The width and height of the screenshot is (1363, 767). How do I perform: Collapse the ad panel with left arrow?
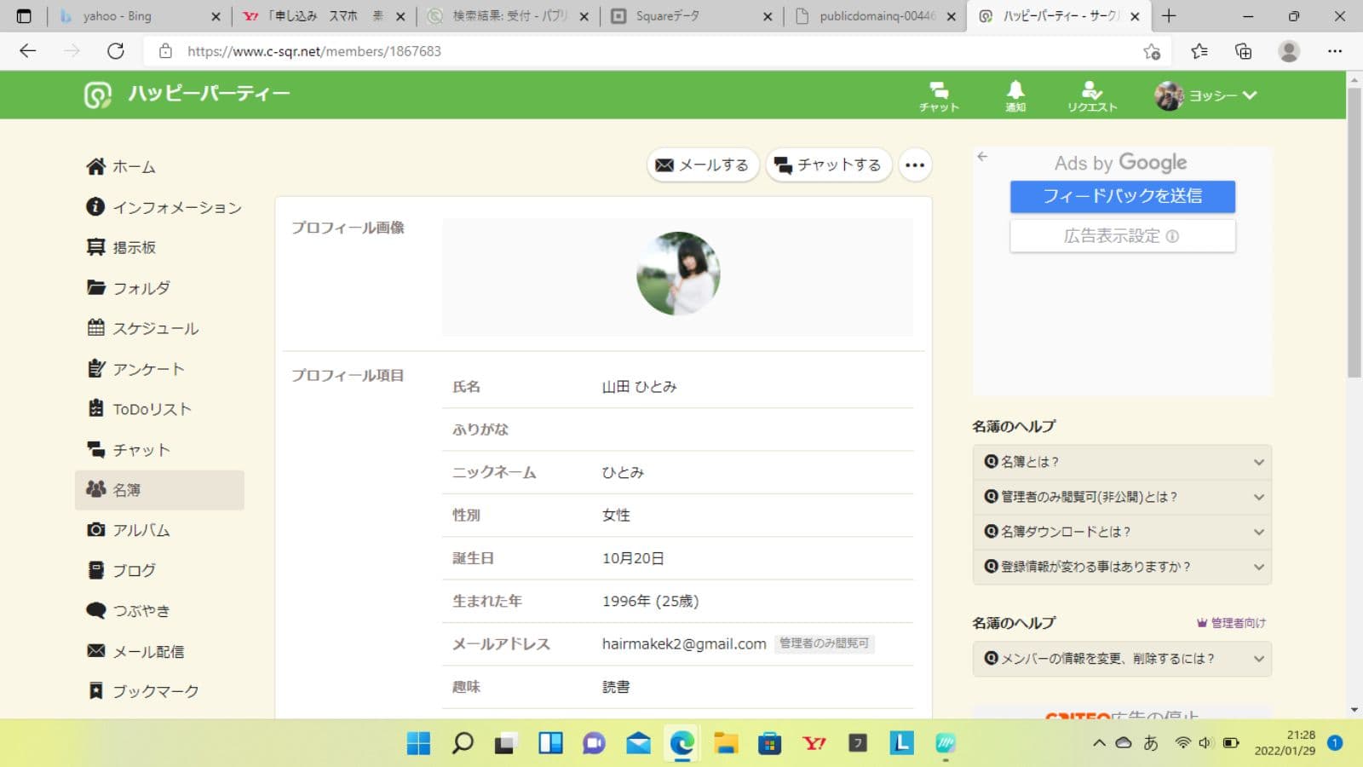(x=982, y=157)
